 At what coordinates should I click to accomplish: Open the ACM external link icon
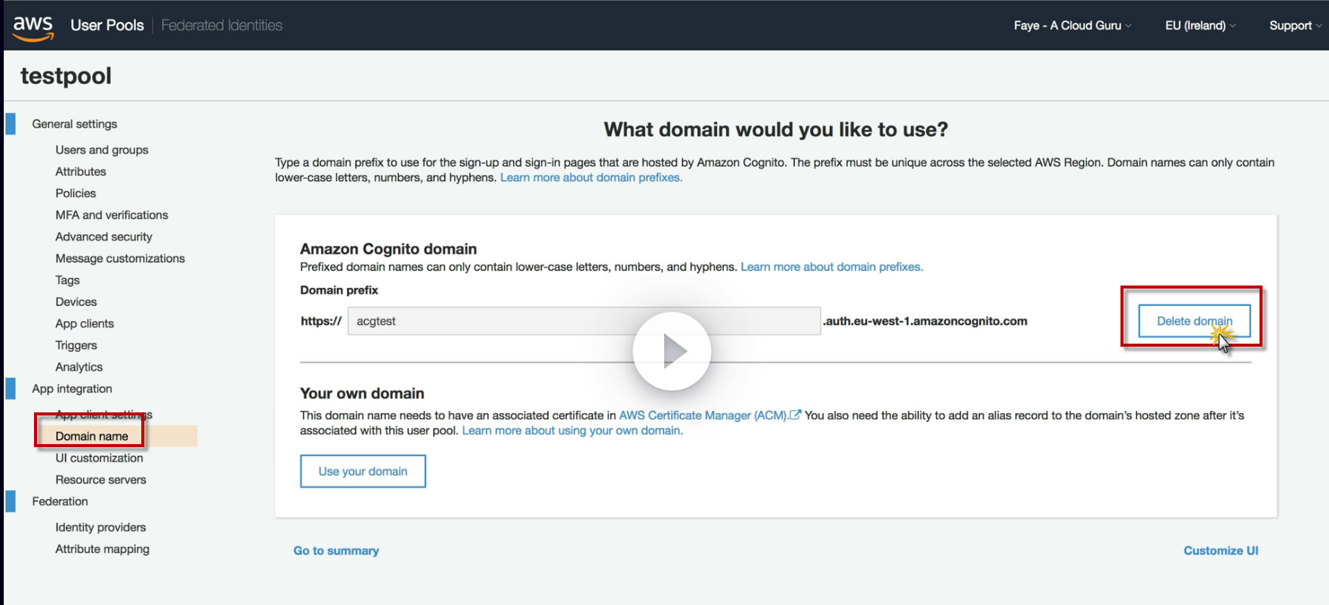(795, 415)
